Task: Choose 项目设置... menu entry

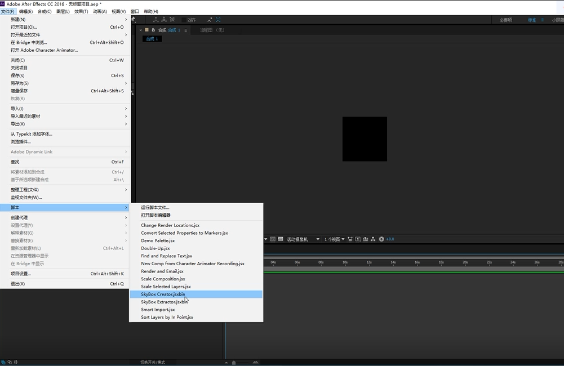Action: [65, 274]
